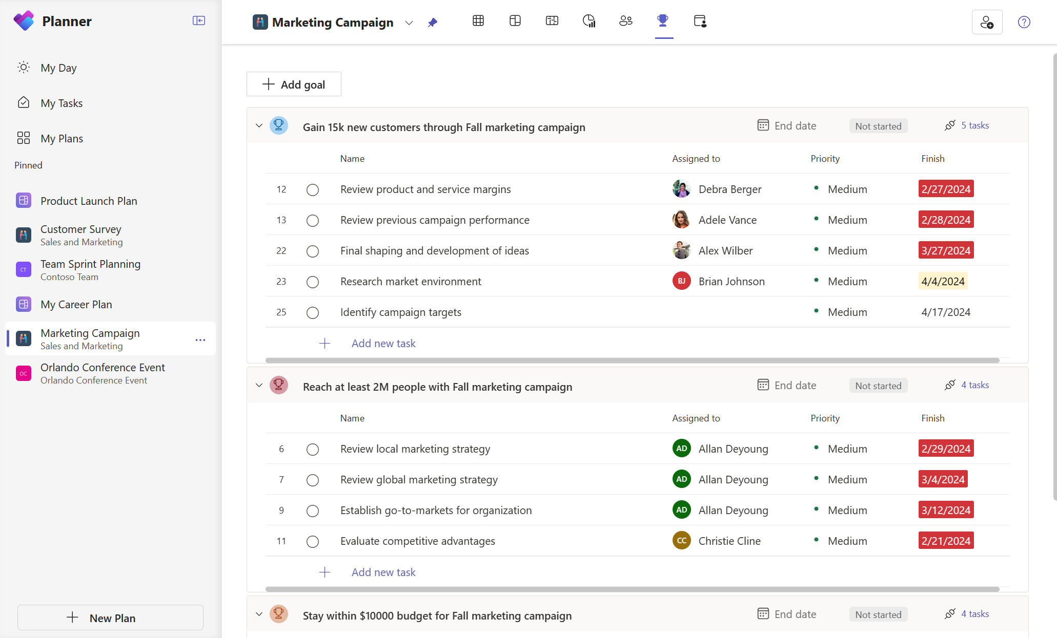The image size is (1057, 638).
Task: Select the pin icon next to Marketing Campaign
Action: click(x=432, y=22)
